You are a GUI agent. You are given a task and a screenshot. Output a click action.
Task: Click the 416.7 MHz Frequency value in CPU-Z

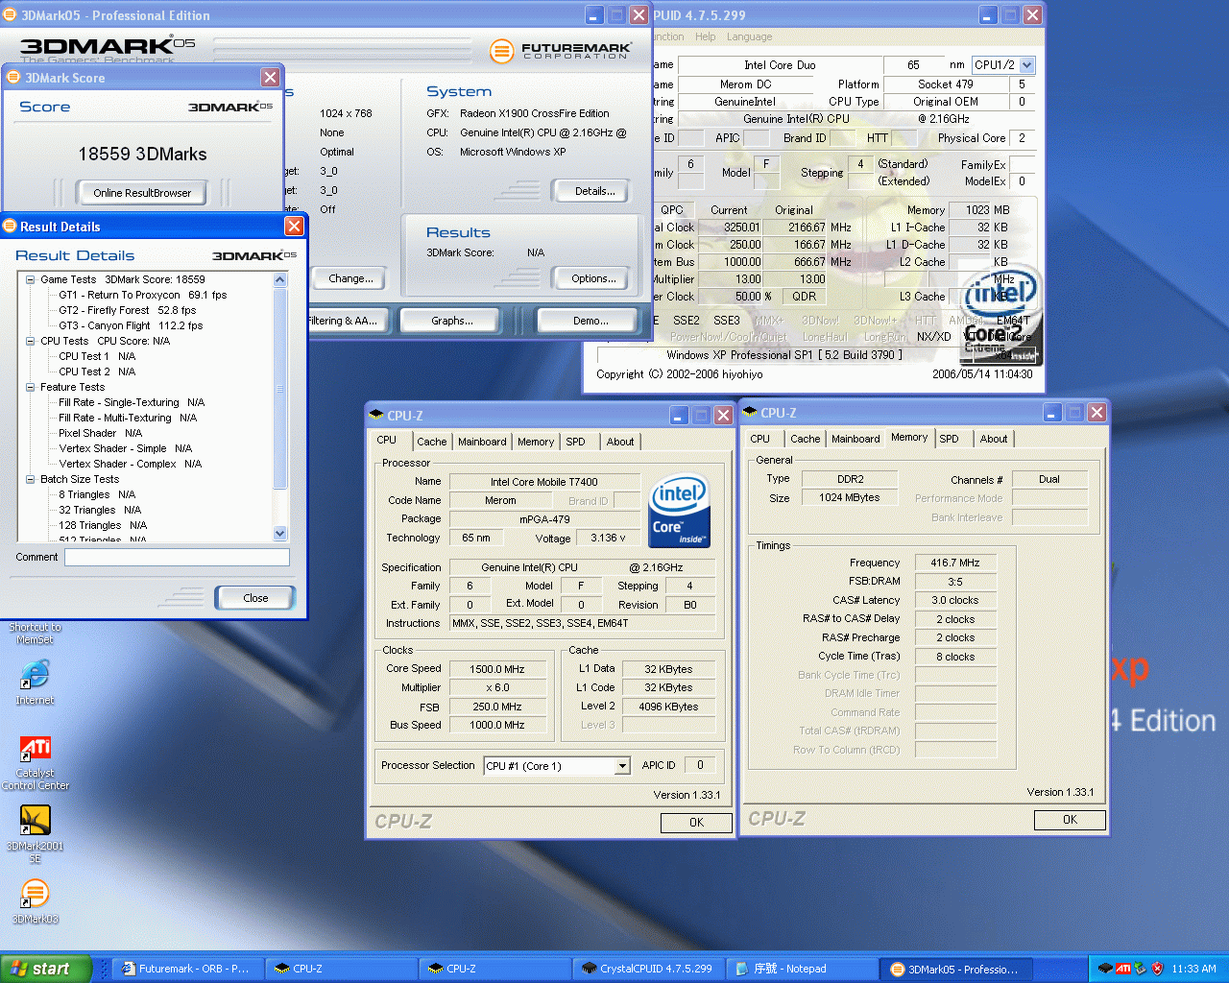(955, 563)
